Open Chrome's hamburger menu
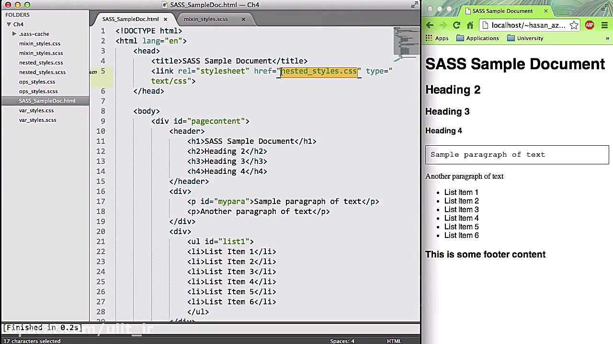The image size is (613, 344). tap(604, 25)
